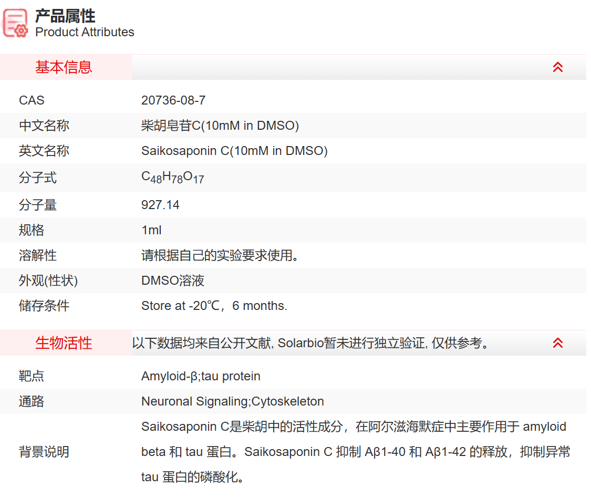This screenshot has width=591, height=498.
Task: Click the 背景说明 description paragraph
Action: click(x=352, y=452)
